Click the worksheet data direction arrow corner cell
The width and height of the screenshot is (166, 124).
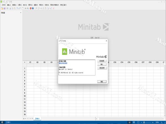point(25,62)
